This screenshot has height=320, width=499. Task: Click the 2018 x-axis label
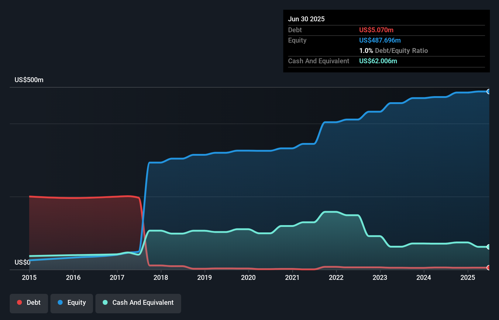pos(161,277)
